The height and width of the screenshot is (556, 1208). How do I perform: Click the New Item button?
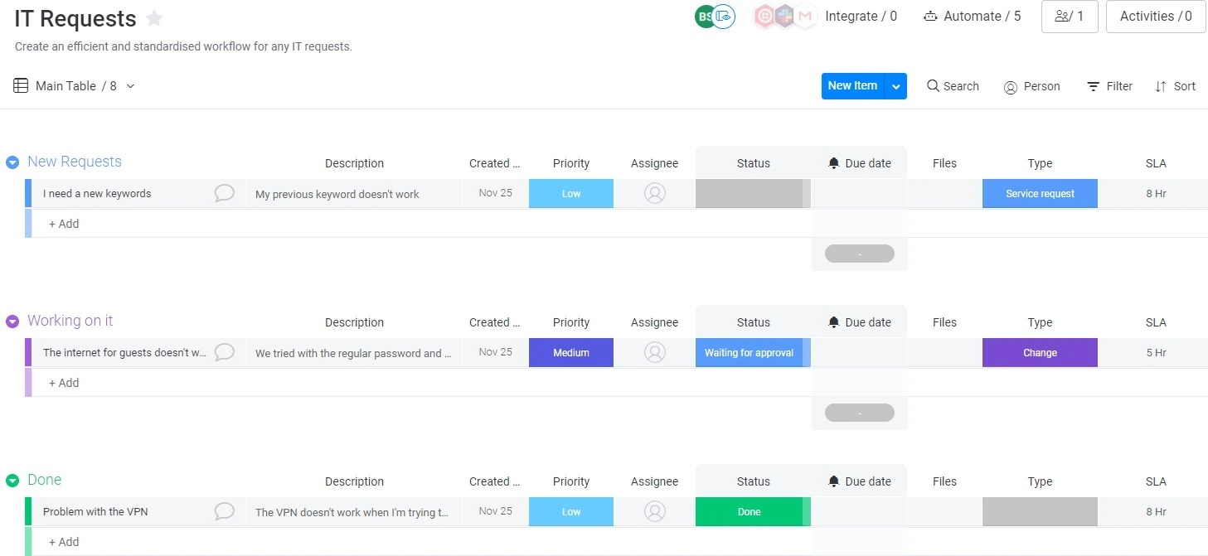coord(852,85)
